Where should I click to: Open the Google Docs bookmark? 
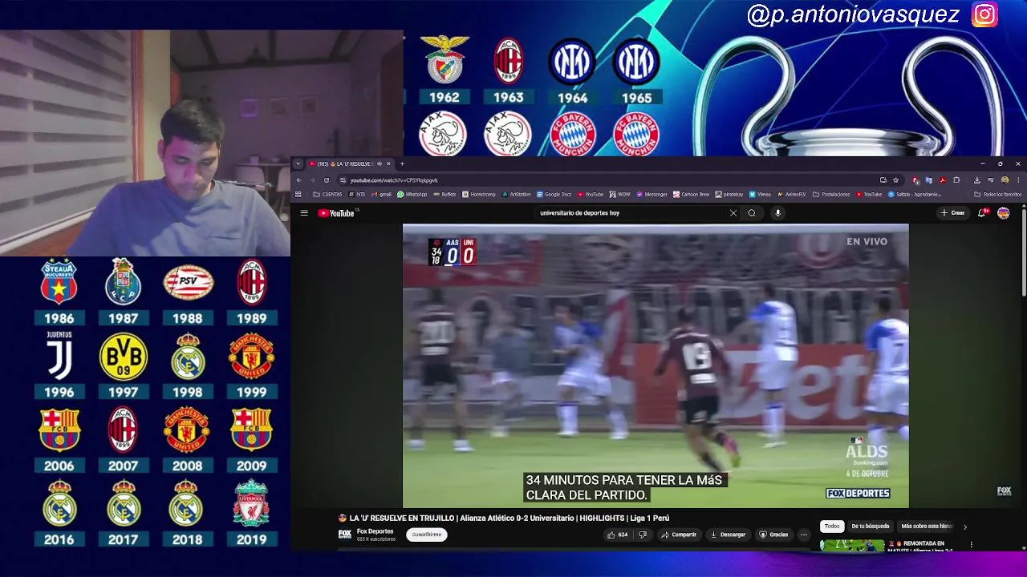(554, 194)
